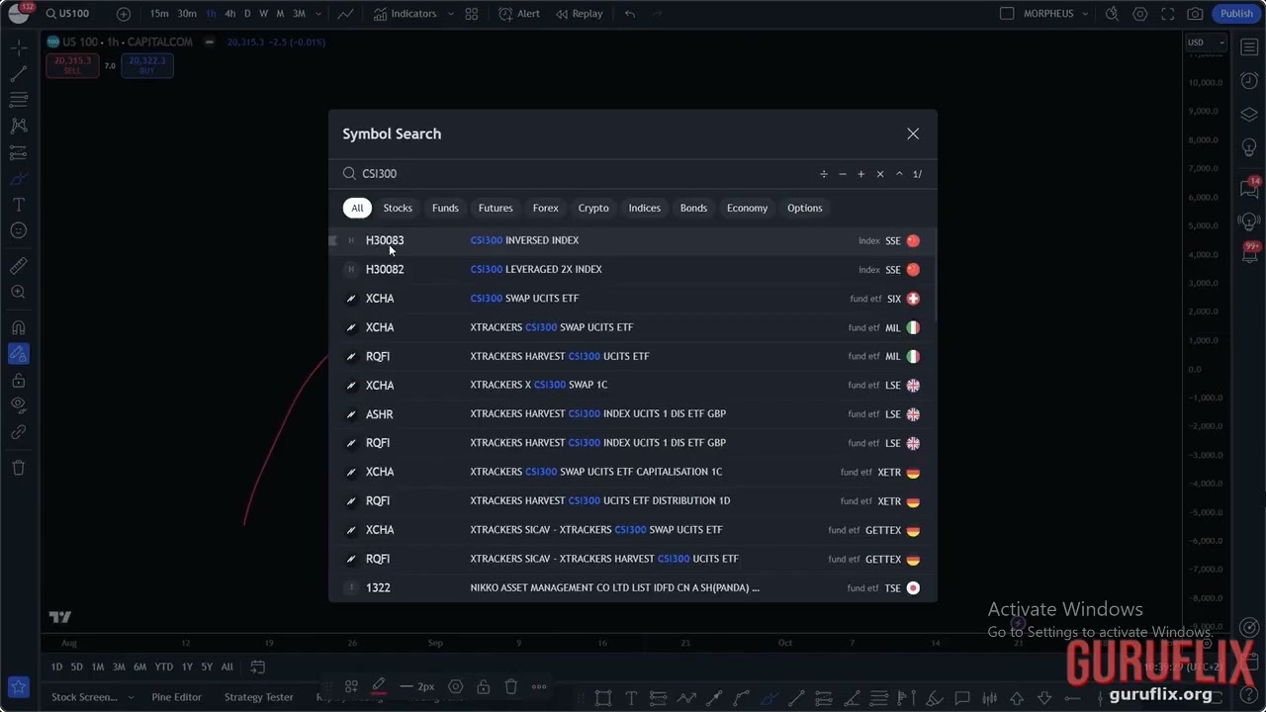The height and width of the screenshot is (712, 1266).
Task: Expand the Stock Screener dropdown arrow
Action: (x=131, y=697)
